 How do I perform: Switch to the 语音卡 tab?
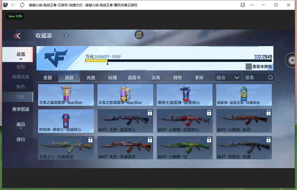click(x=134, y=78)
